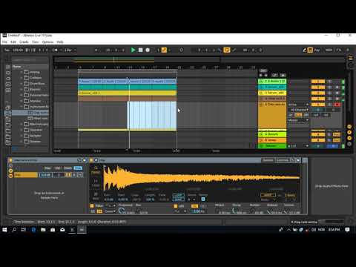
Task: Expand the Electric folder in browser
Action: click(22, 90)
